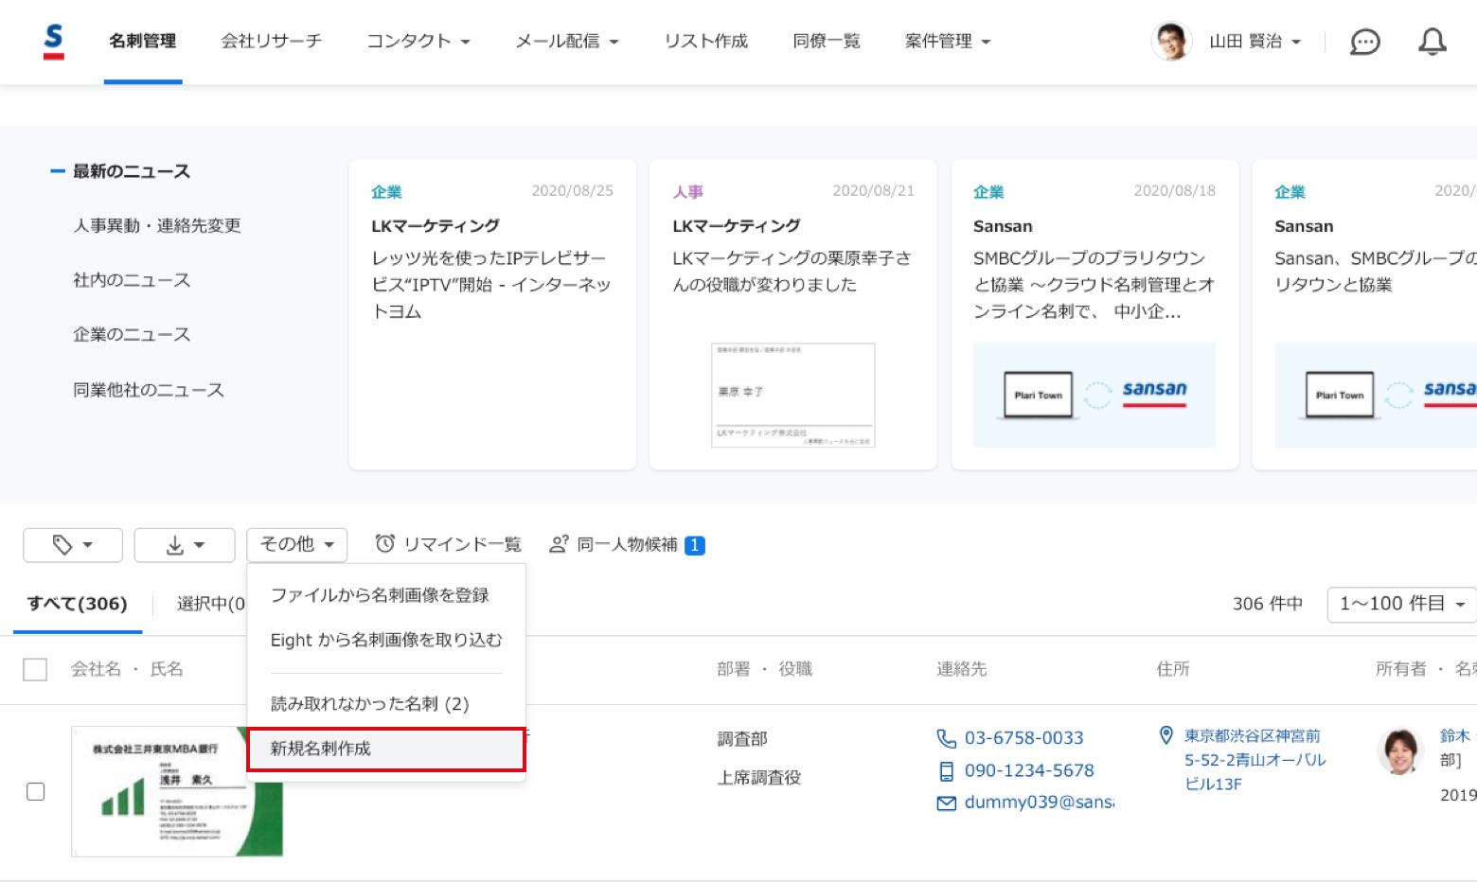
Task: Click the 上席調査役 title text
Action: [x=759, y=778]
